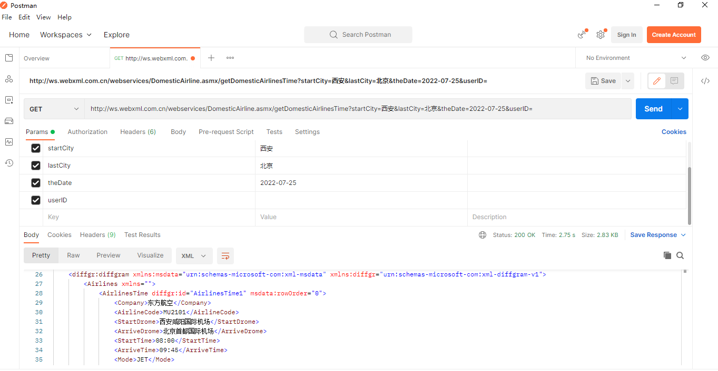Open the Save options dropdown arrow
Viewport: 718px width, 371px height.
pyautogui.click(x=627, y=81)
